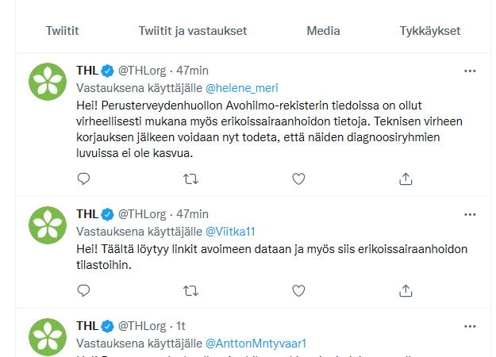The height and width of the screenshot is (357, 496).
Task: Open the Tykkäykset tab
Action: coord(430,31)
